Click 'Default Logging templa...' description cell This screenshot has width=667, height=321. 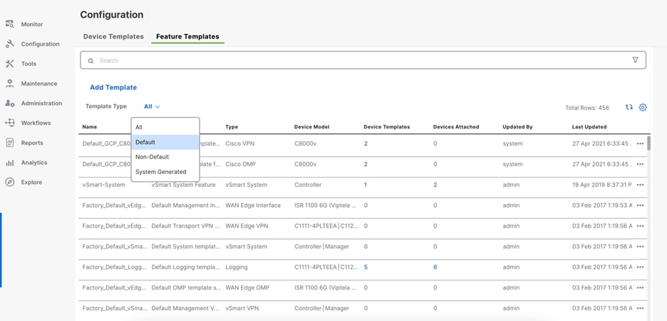click(x=186, y=267)
